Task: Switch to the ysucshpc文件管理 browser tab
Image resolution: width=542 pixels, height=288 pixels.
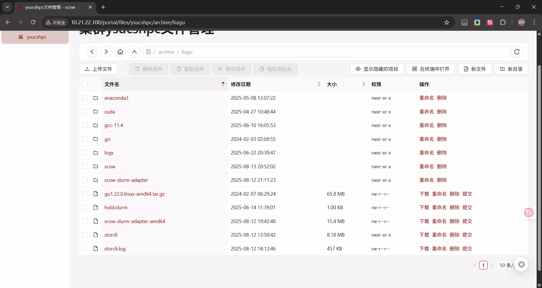Action: [50, 7]
